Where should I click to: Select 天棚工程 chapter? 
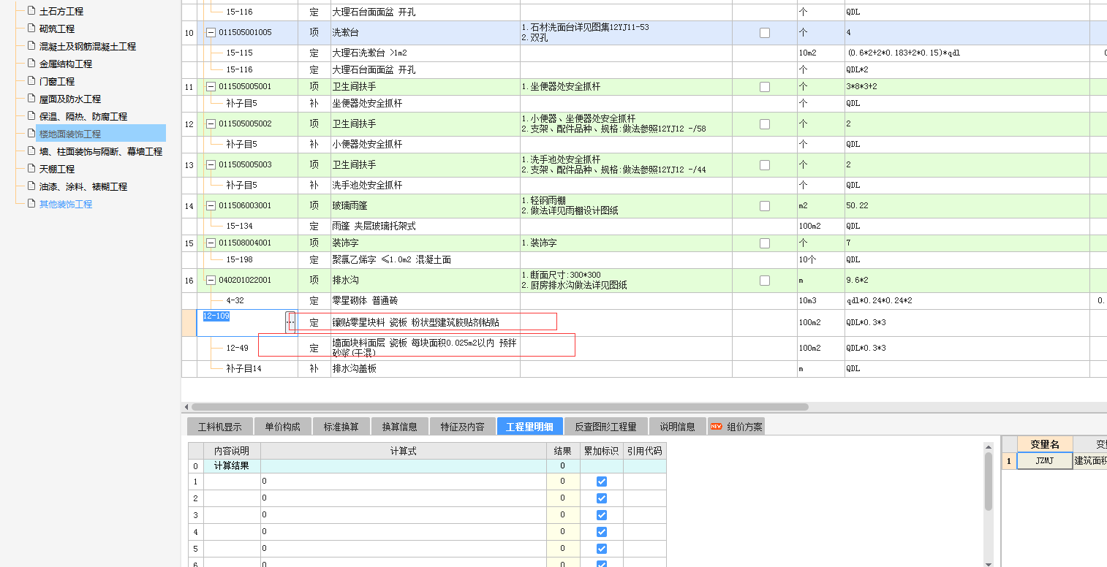[56, 169]
